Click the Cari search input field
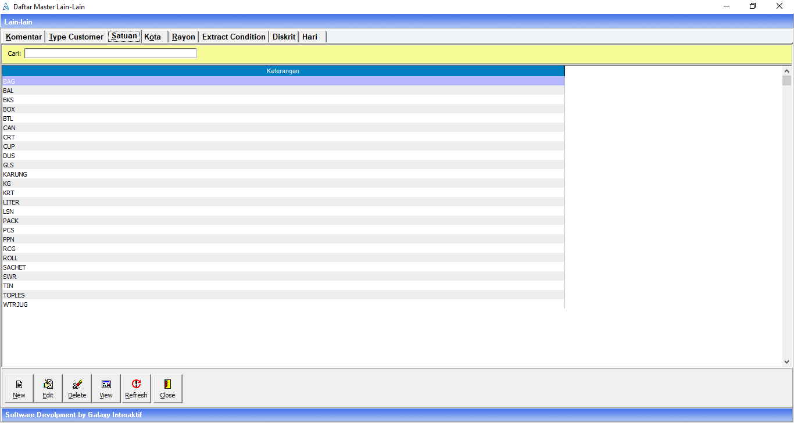 click(x=110, y=53)
